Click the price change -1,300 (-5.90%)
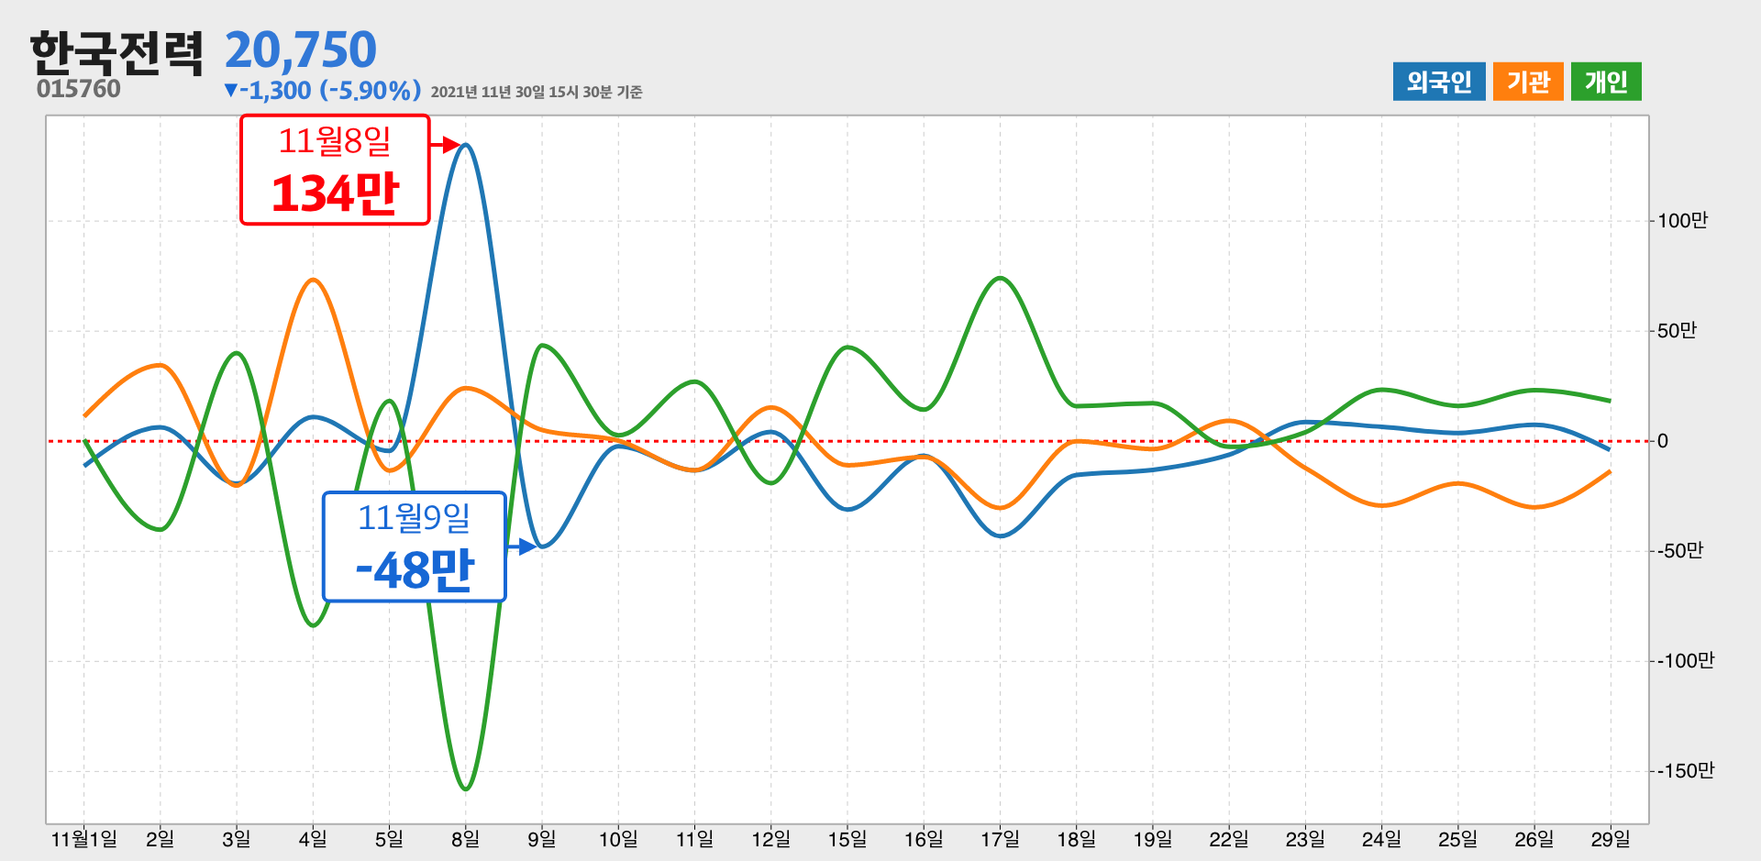The image size is (1761, 861). [322, 90]
